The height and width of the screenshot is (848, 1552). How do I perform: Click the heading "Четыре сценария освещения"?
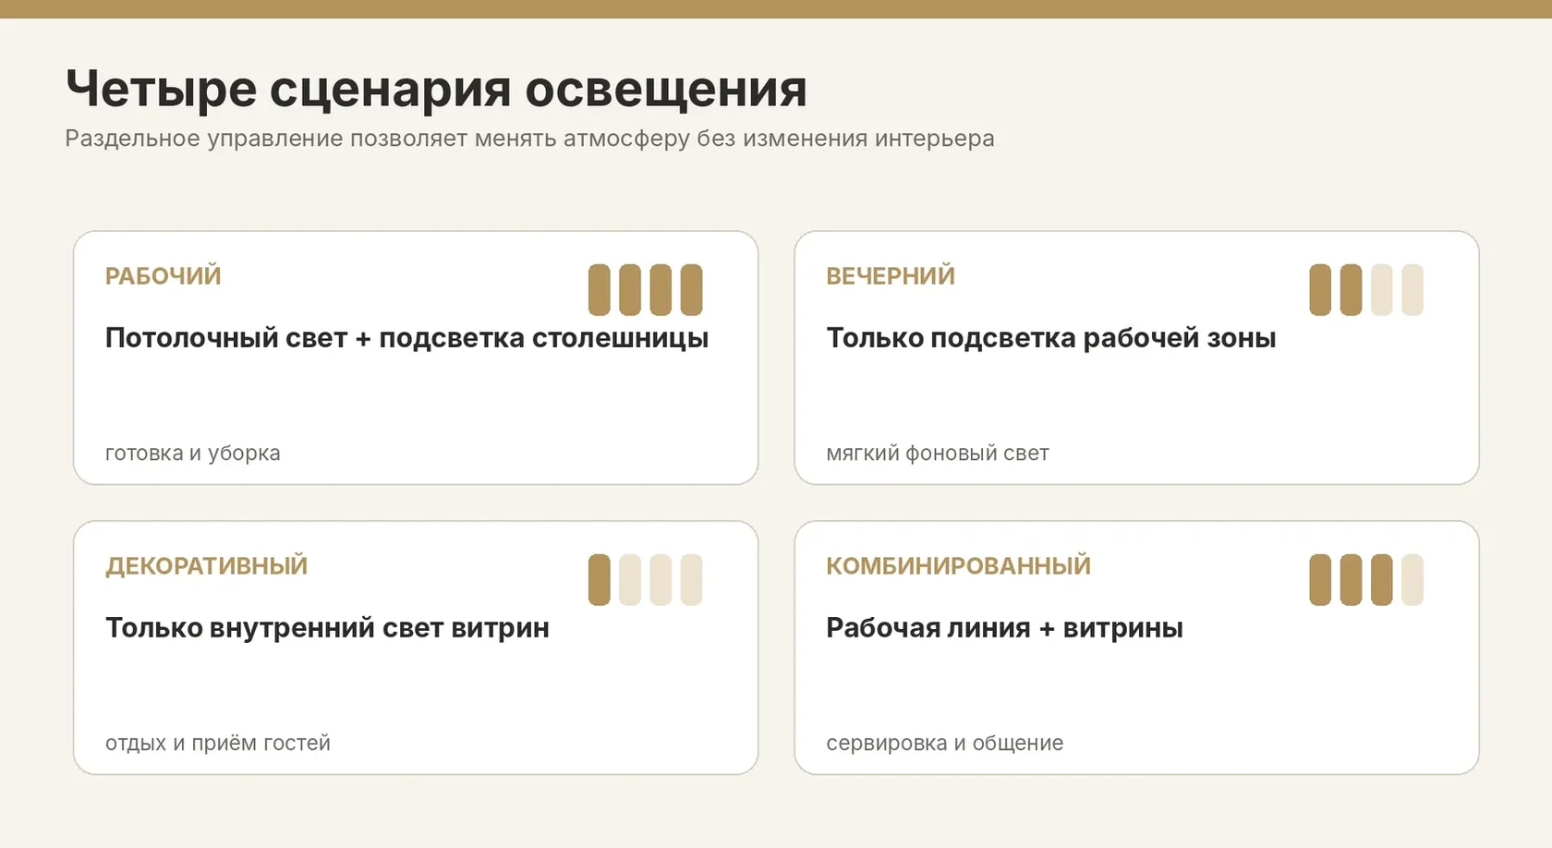click(x=436, y=90)
